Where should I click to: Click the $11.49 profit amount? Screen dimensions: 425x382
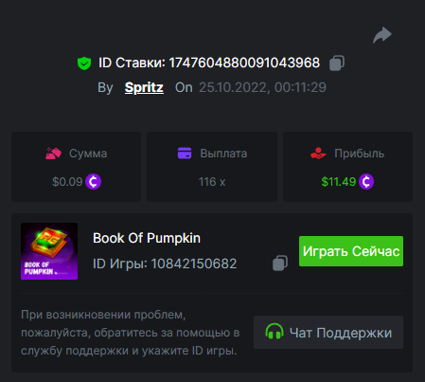point(339,182)
